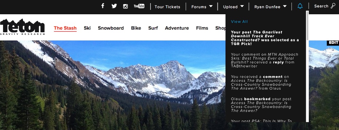339x130 pixels.
Task: Click the EDIT button on cover photo
Action: point(333,43)
